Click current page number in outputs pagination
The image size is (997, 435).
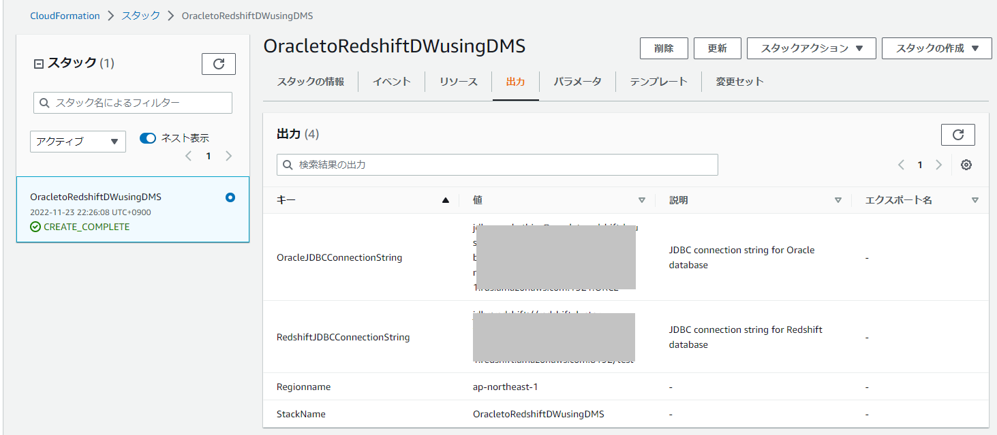click(x=919, y=165)
